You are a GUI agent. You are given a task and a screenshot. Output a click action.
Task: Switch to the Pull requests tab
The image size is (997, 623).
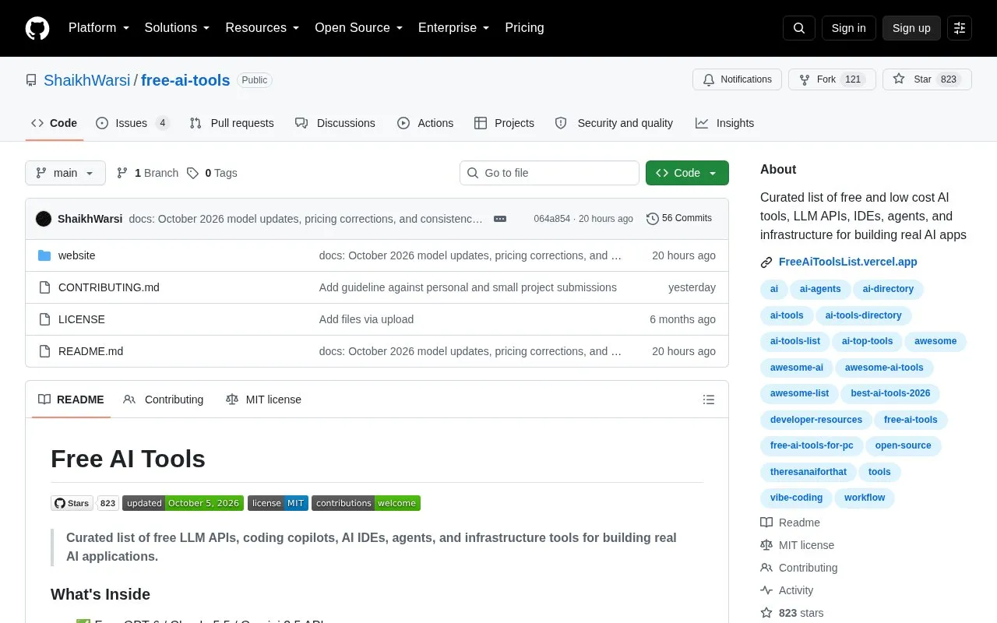(231, 123)
